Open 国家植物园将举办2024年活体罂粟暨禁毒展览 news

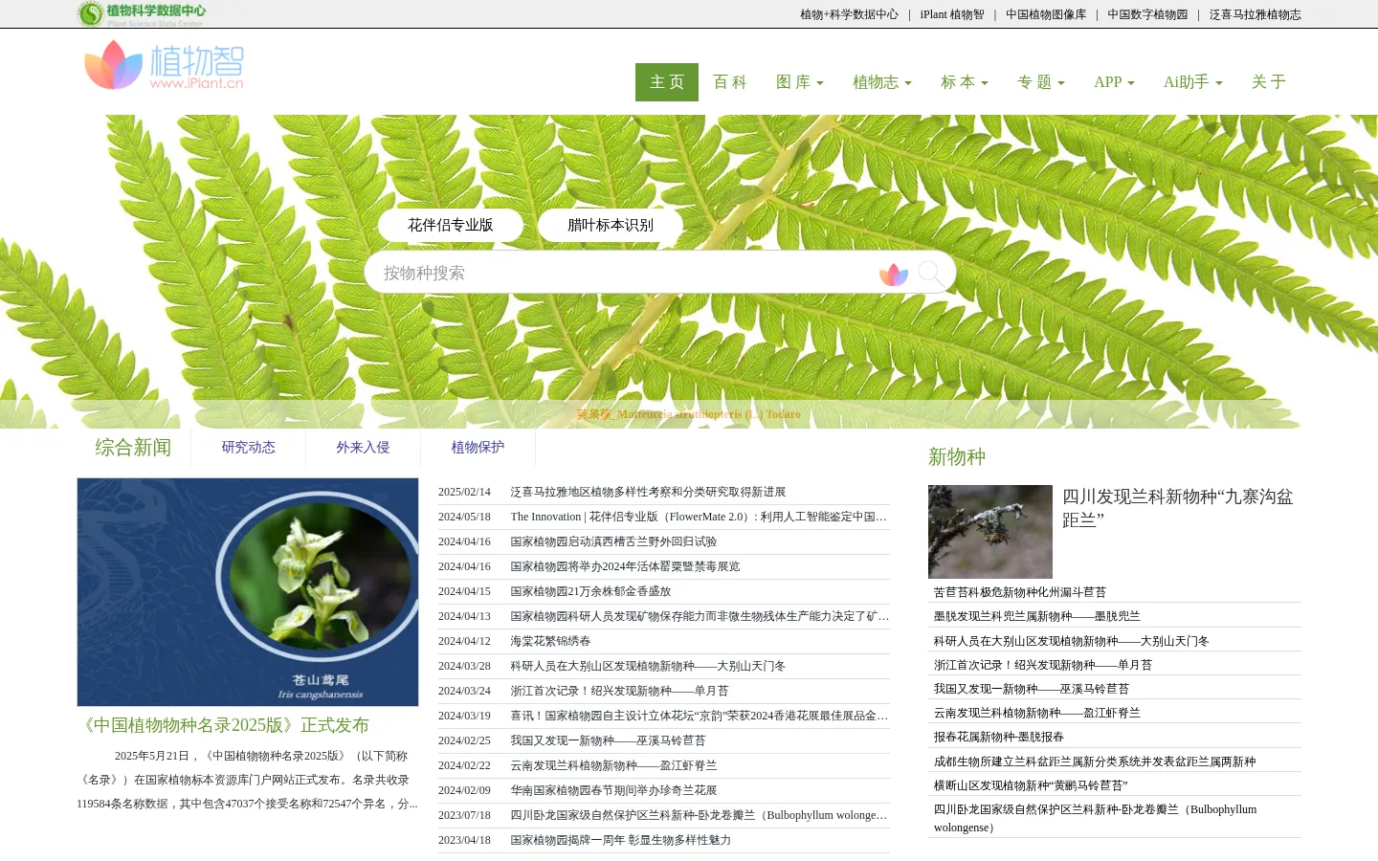(625, 566)
